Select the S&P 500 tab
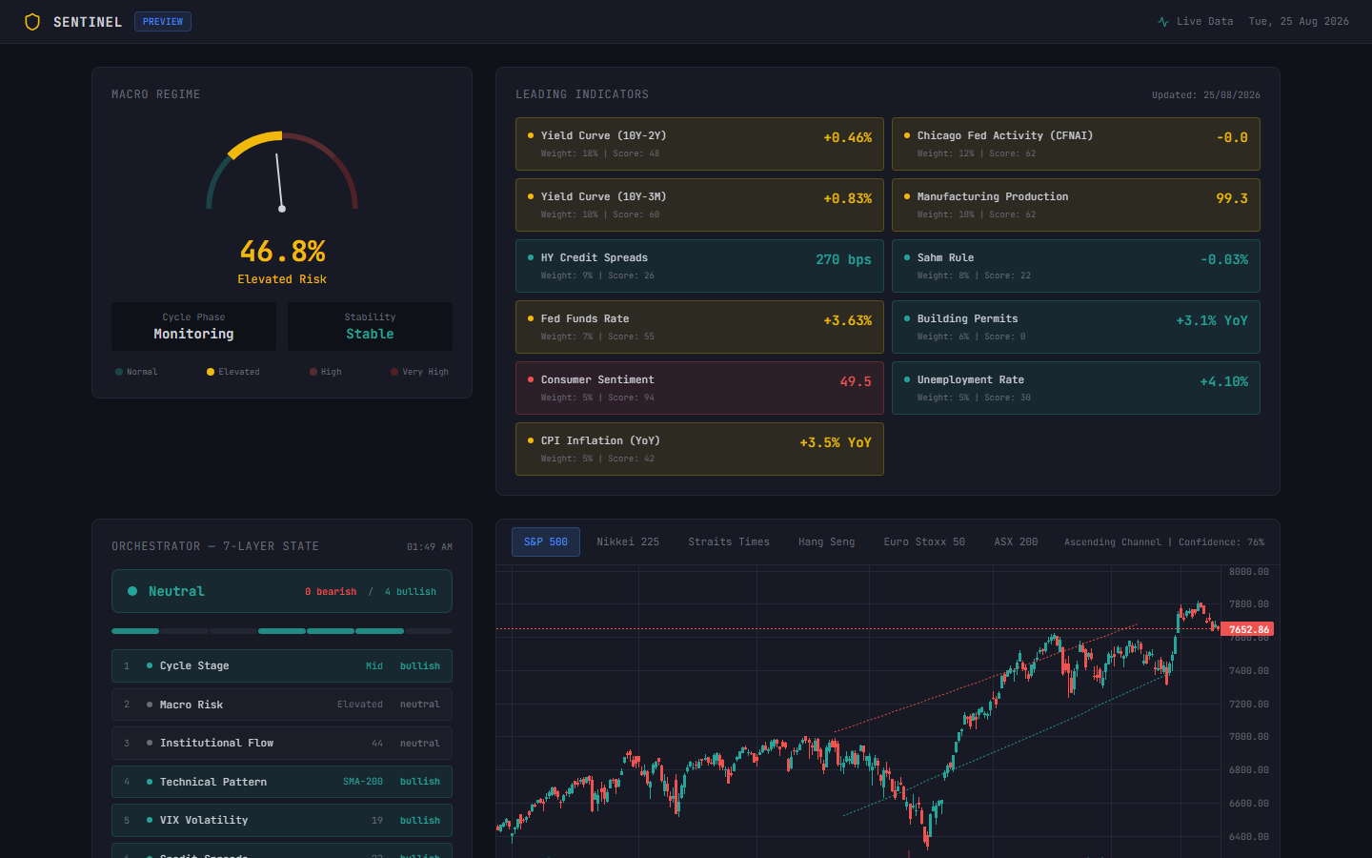1372x858 pixels. pos(546,541)
